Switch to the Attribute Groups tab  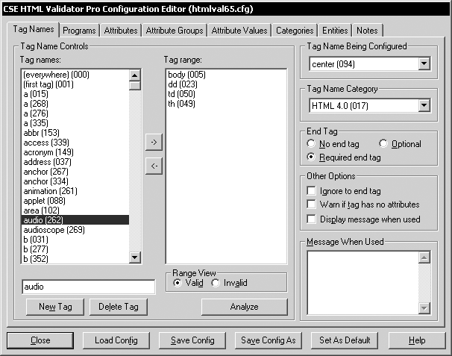[175, 31]
